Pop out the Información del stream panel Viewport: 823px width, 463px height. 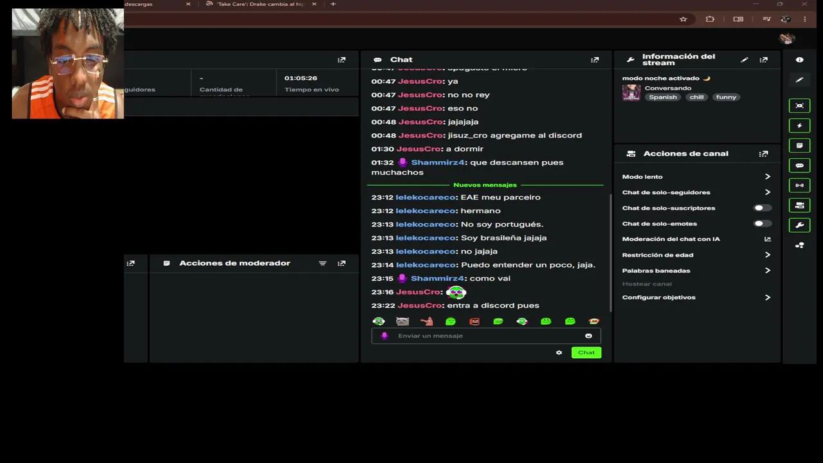[763, 60]
